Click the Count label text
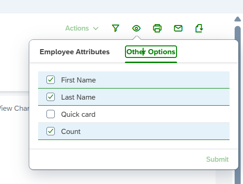 [71, 132]
